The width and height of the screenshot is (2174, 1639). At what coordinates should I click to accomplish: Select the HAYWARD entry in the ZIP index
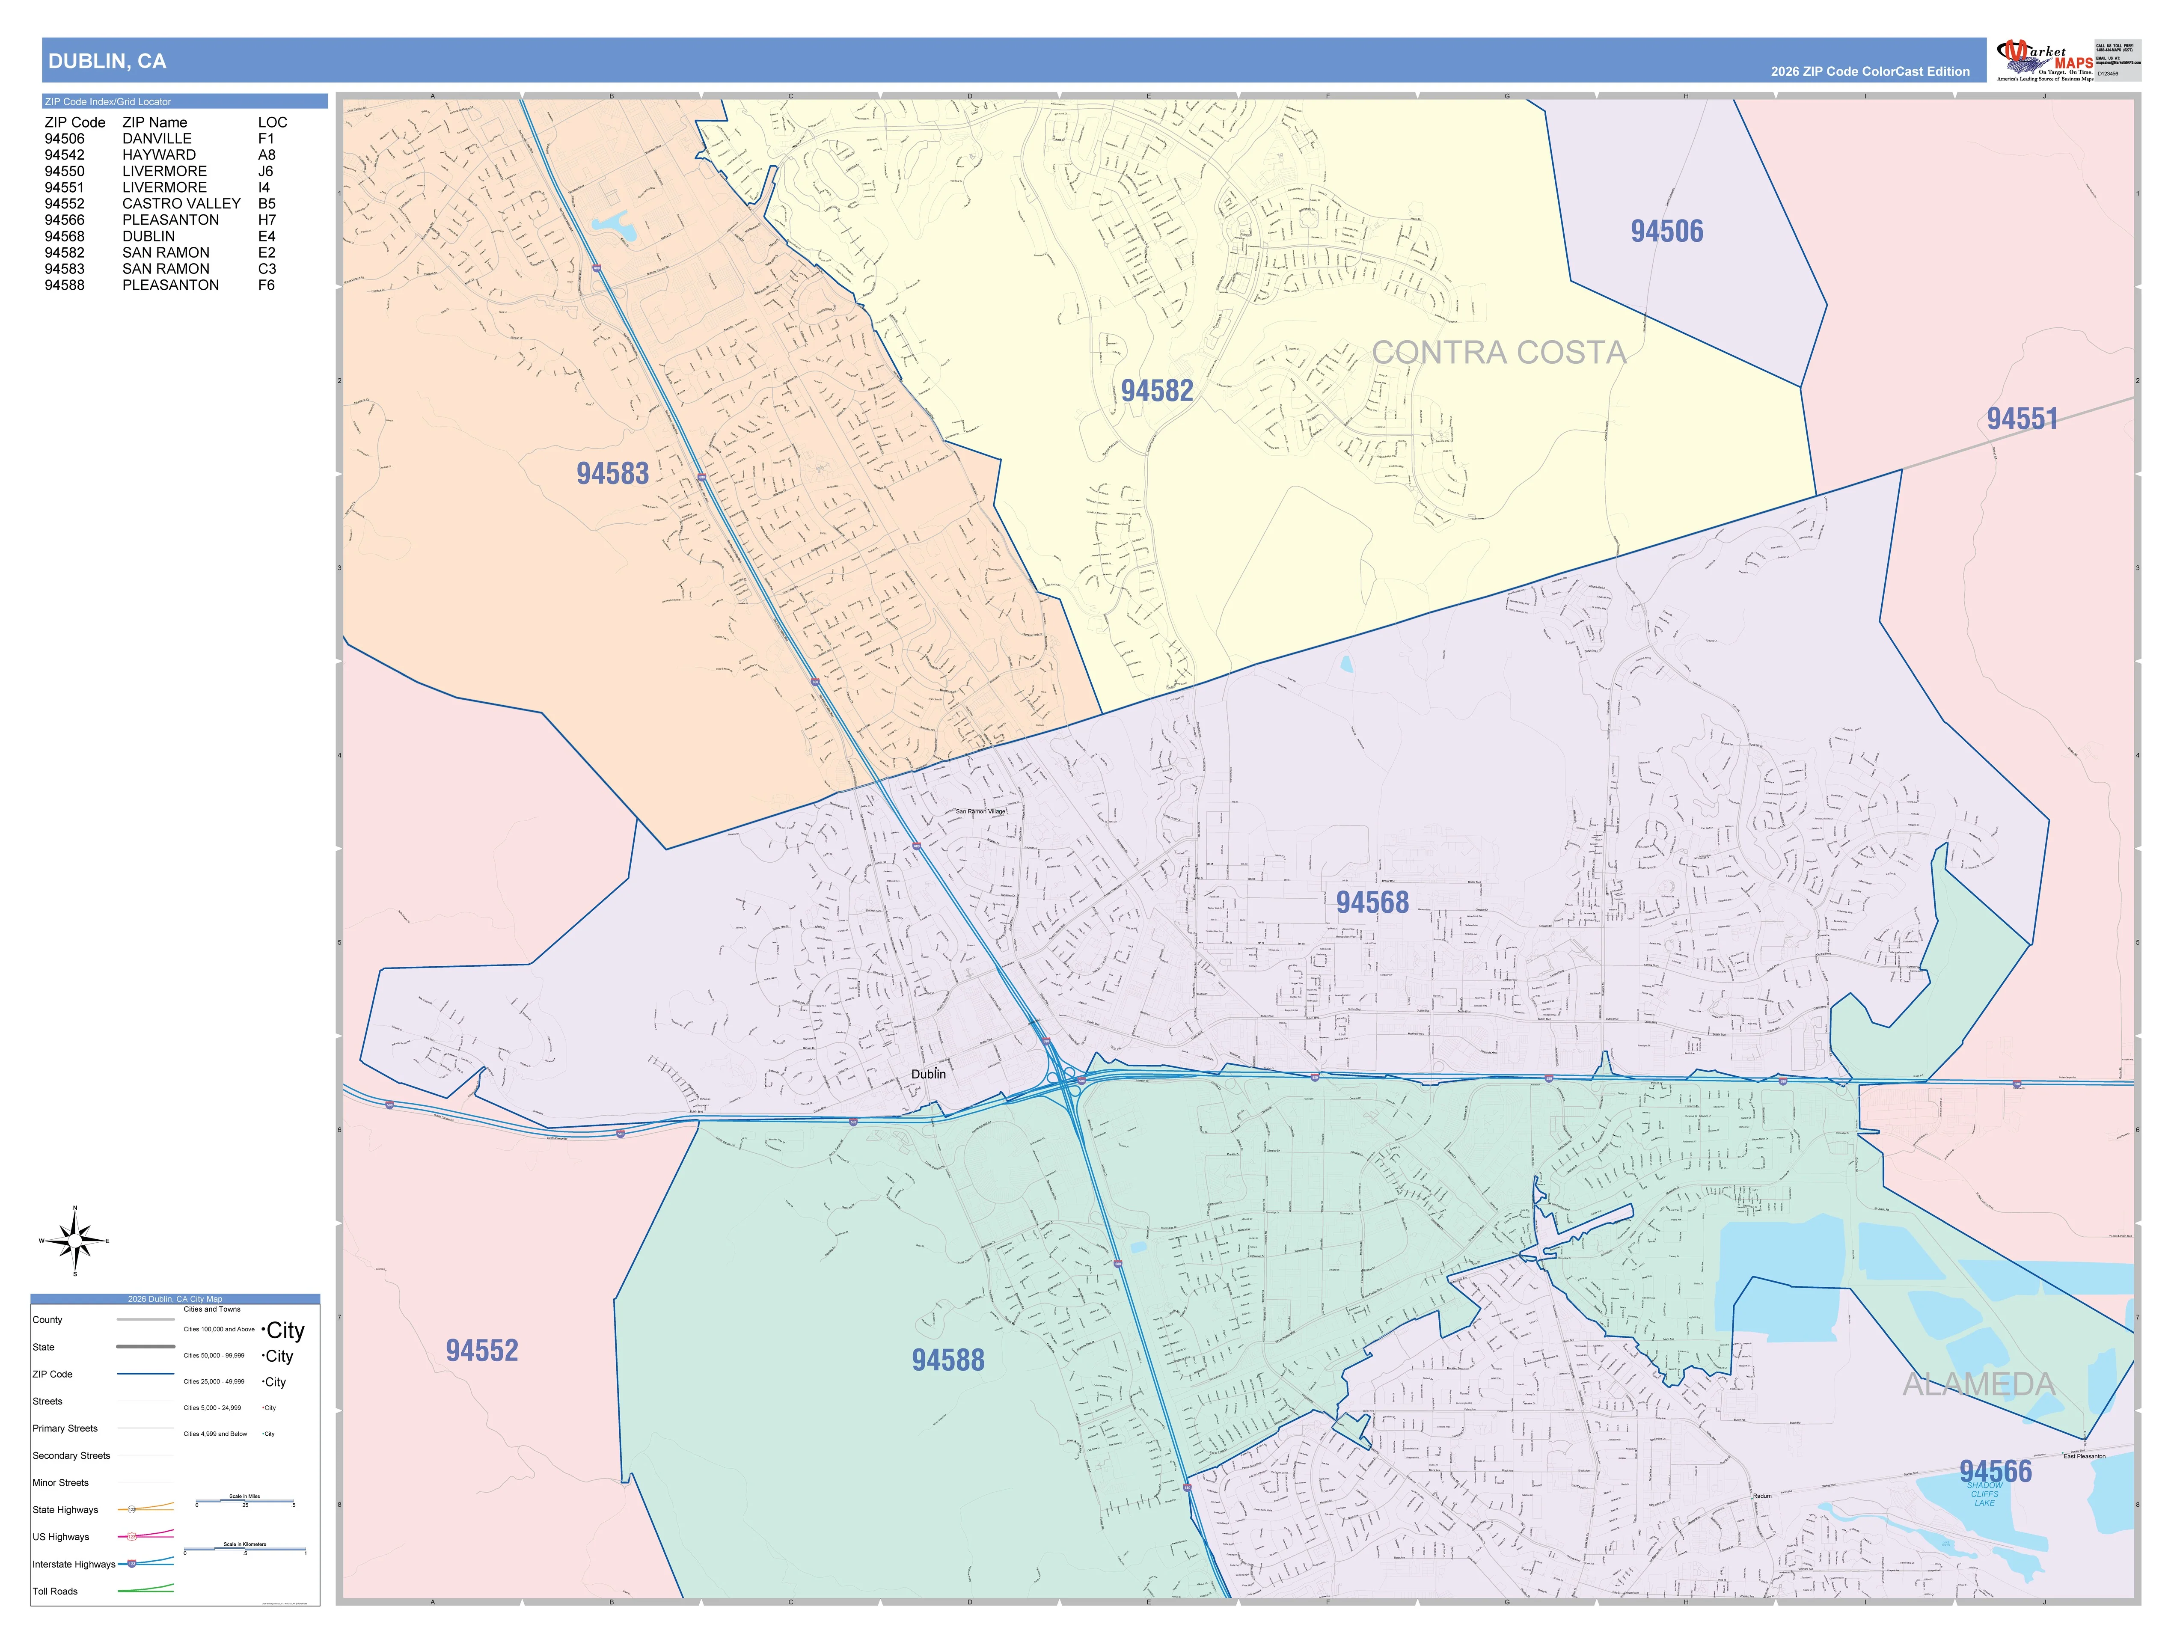click(159, 155)
